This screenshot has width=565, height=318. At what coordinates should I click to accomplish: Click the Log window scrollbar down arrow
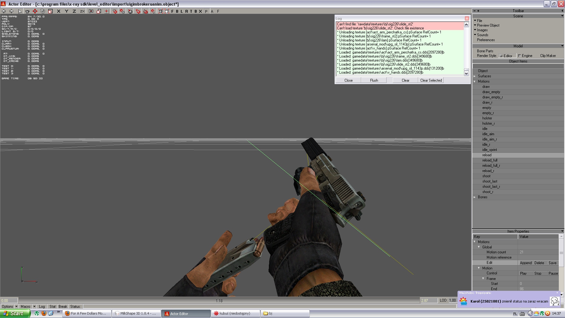click(x=466, y=74)
